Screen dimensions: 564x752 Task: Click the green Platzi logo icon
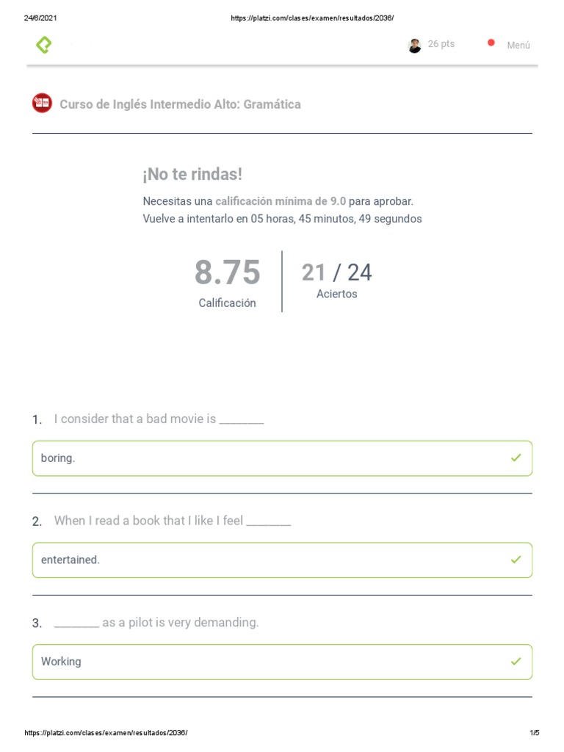(43, 45)
